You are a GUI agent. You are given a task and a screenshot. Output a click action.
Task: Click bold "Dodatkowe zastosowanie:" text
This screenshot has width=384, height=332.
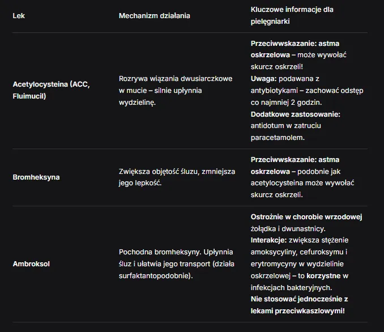pos(295,114)
